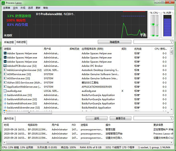The width and height of the screenshot is (176, 151).
Task: Click the baidunetdiskrender.exe cloud icon
Action: pos(5,107)
